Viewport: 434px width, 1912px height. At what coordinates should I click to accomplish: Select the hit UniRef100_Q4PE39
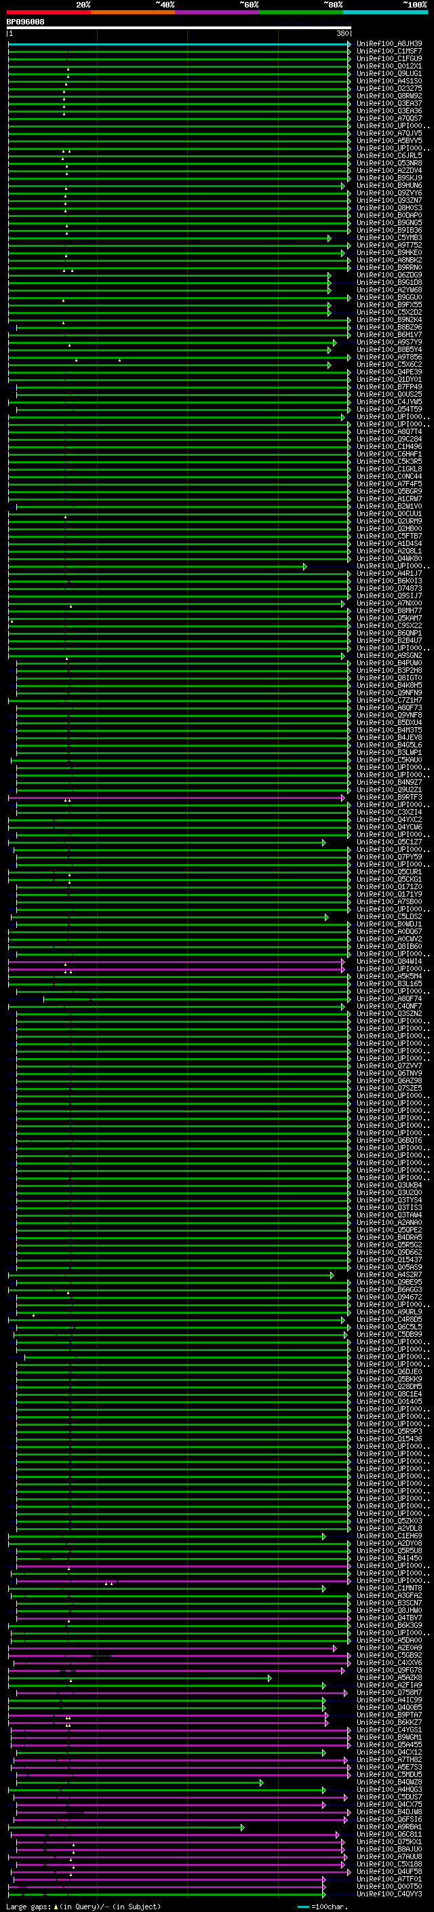coord(389,372)
